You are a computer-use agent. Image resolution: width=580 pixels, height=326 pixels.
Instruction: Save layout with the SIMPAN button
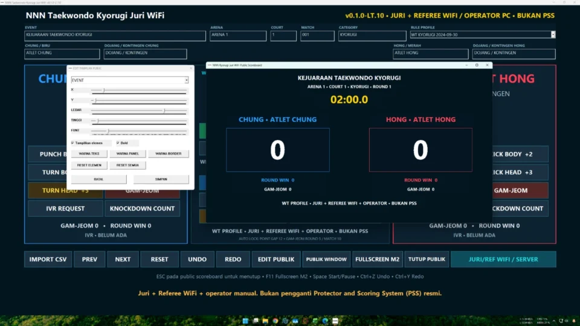[161, 179]
